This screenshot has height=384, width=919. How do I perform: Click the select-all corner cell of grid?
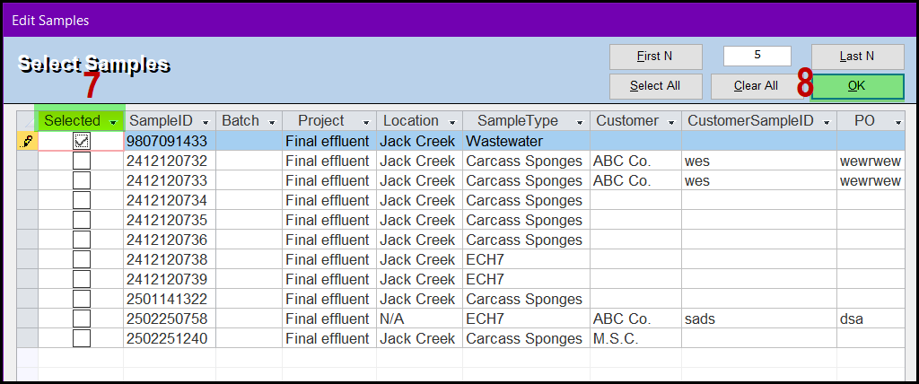27,121
